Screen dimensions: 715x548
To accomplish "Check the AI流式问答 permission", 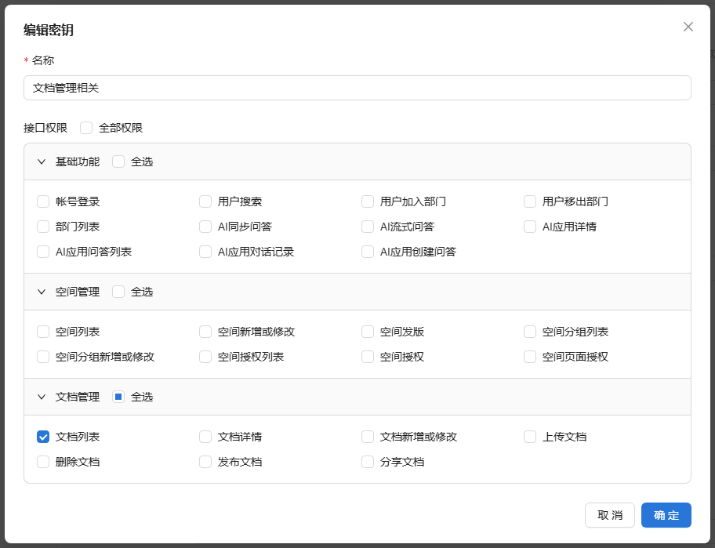I will pos(368,227).
